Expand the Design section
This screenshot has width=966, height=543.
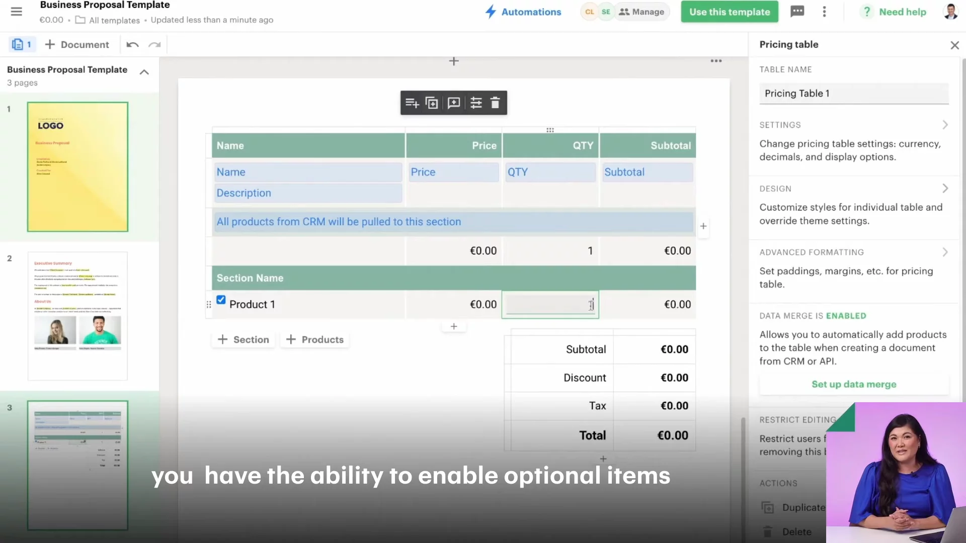tap(945, 189)
